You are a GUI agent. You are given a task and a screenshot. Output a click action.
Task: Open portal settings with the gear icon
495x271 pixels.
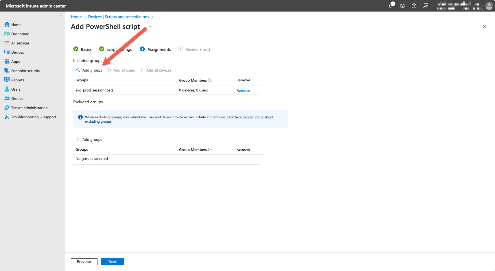point(402,6)
